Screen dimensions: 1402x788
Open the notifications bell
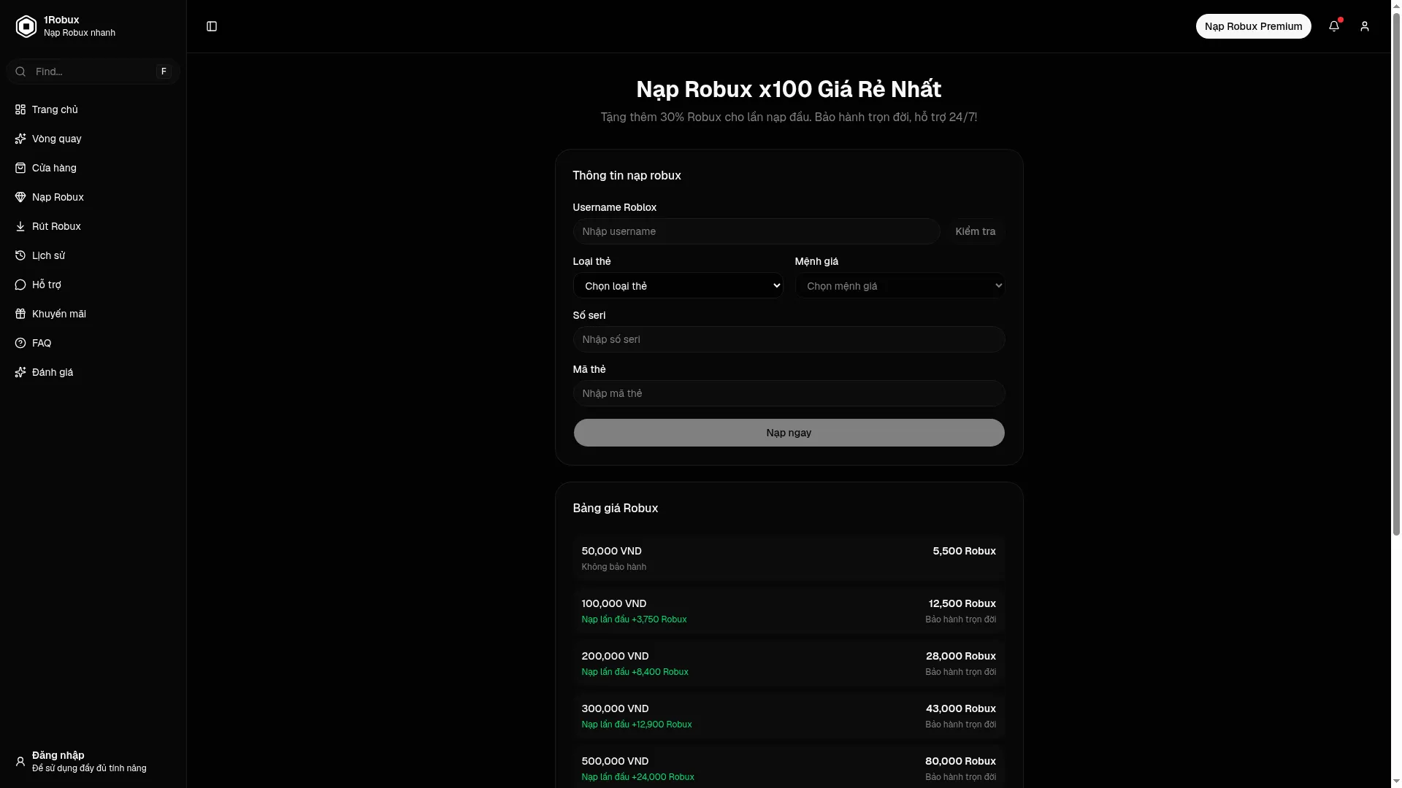[x=1334, y=26]
